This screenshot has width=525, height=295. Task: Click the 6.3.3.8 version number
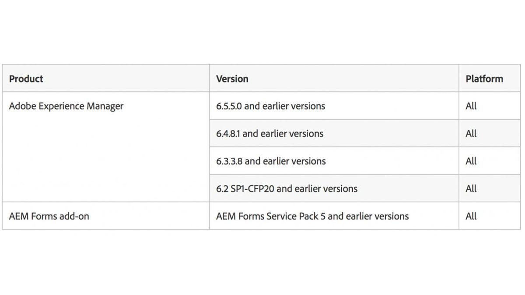tap(229, 161)
